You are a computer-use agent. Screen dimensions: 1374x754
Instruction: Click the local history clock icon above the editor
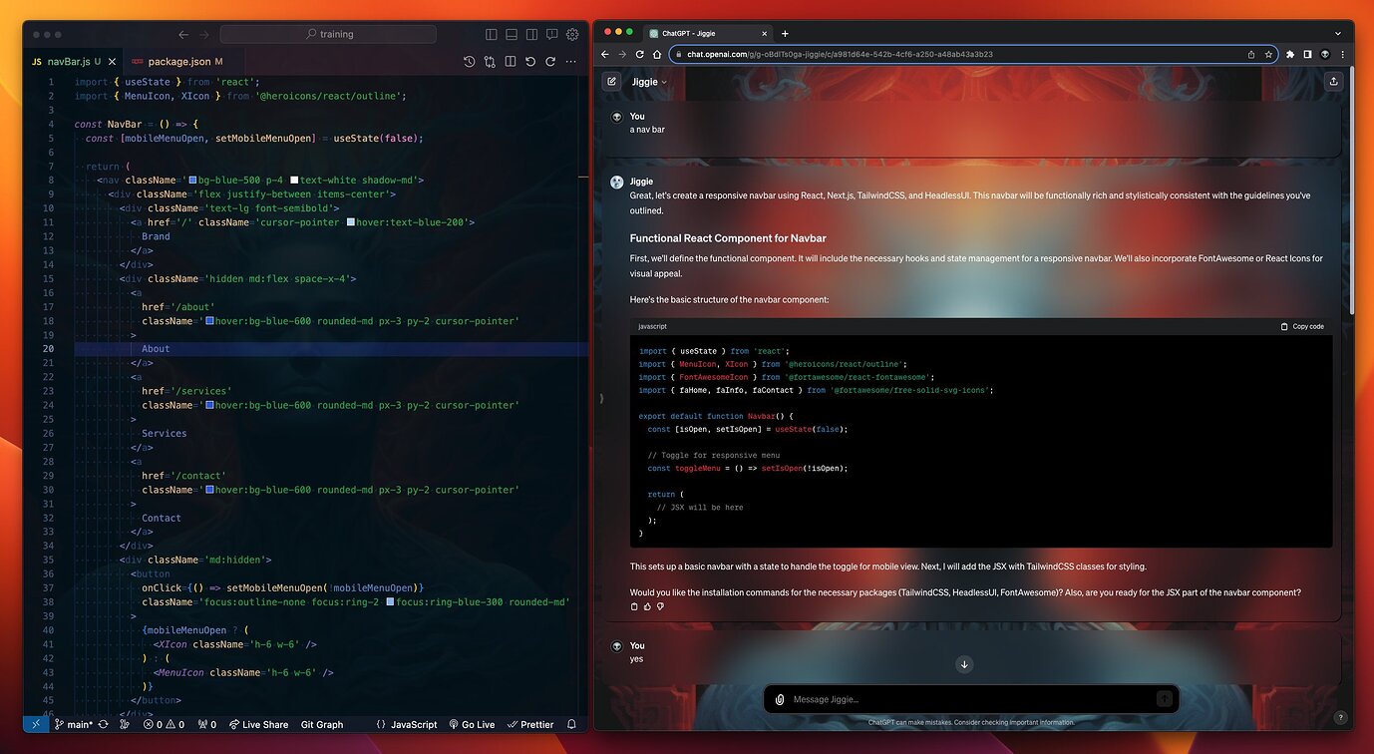pos(469,61)
